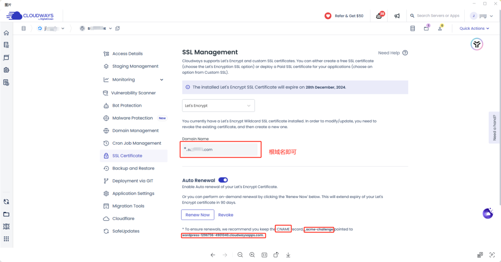Click the Renew Now button
Image resolution: width=501 pixels, height=262 pixels.
(x=198, y=215)
